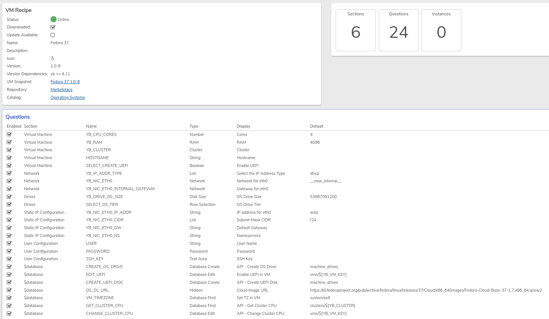Click the Fedora cloud image URL default

click(x=426, y=290)
